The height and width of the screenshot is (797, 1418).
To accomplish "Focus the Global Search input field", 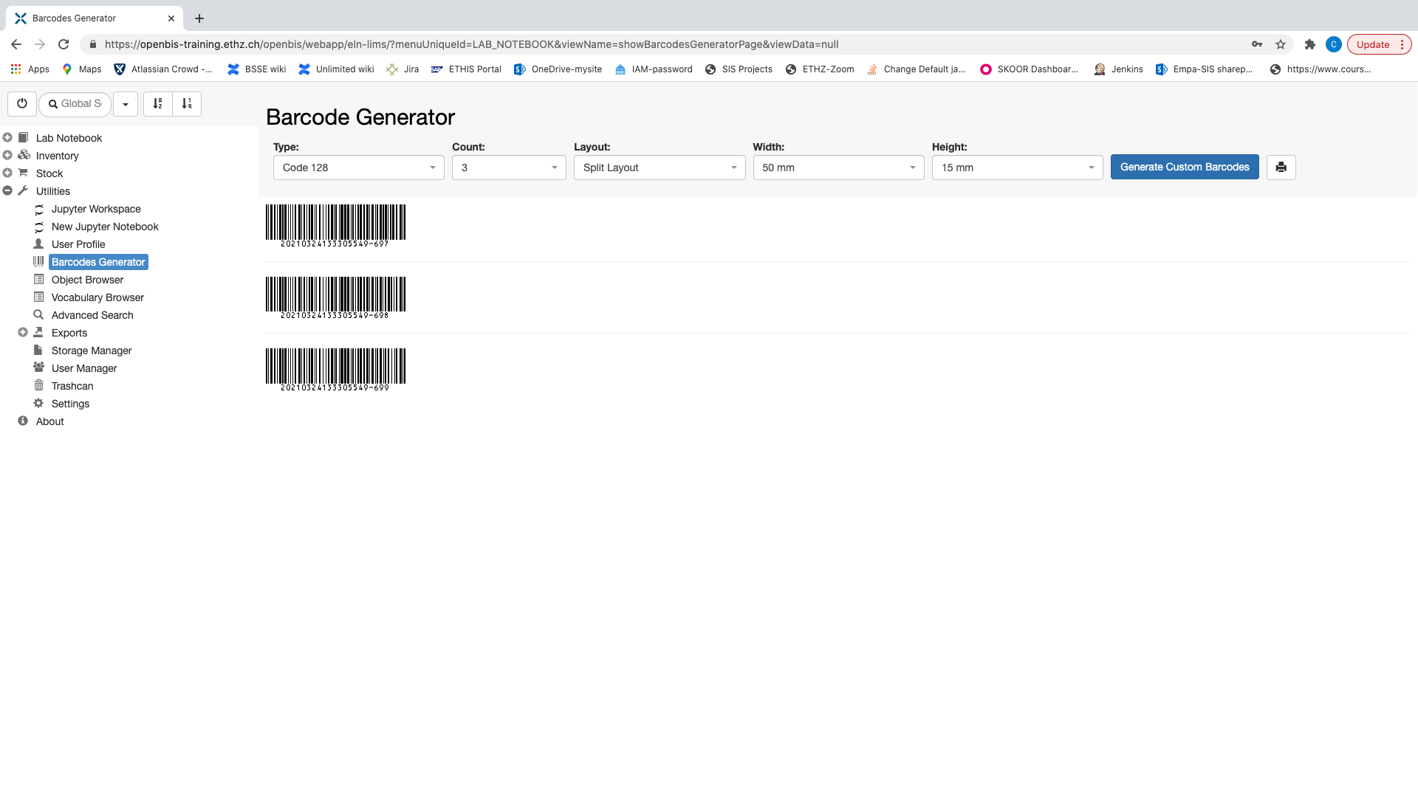I will pyautogui.click(x=75, y=104).
